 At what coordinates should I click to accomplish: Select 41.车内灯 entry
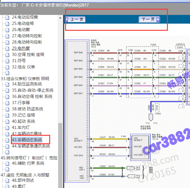coord(21,127)
